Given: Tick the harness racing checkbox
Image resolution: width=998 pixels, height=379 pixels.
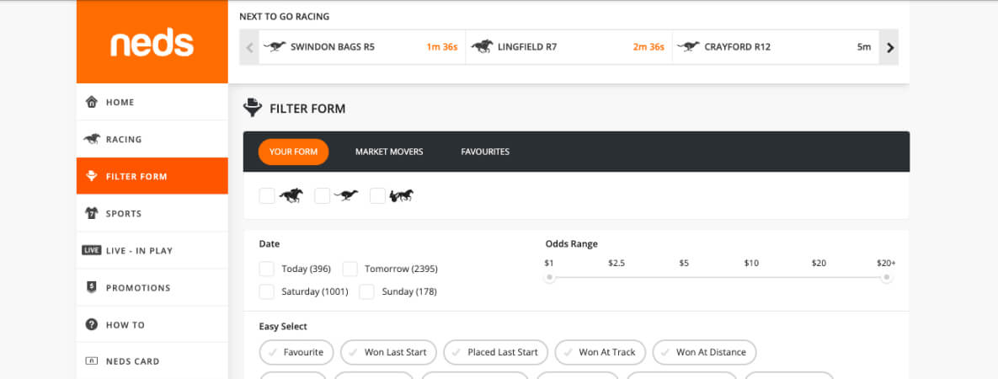Looking at the screenshot, I should pos(378,195).
